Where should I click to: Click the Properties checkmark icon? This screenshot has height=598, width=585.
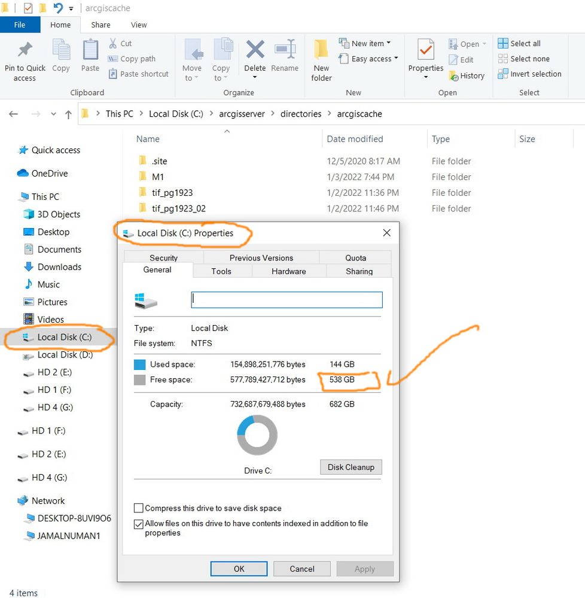point(426,50)
